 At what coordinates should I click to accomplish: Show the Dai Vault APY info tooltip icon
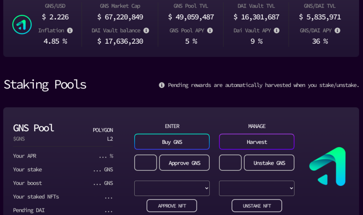(276, 30)
